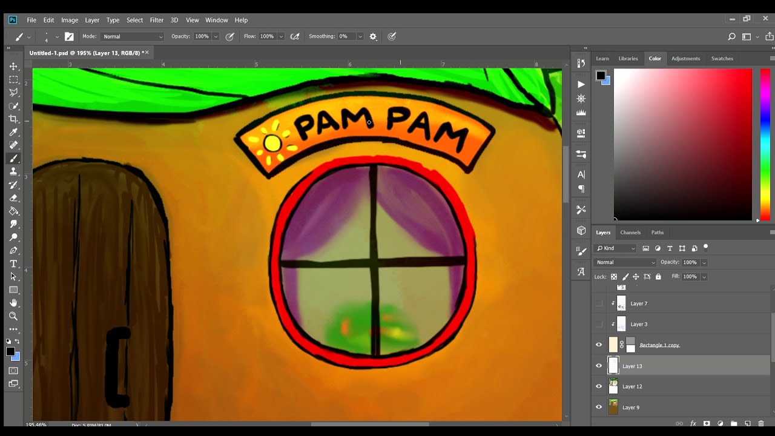Select the History Brush tool
The image size is (775, 436).
13,185
